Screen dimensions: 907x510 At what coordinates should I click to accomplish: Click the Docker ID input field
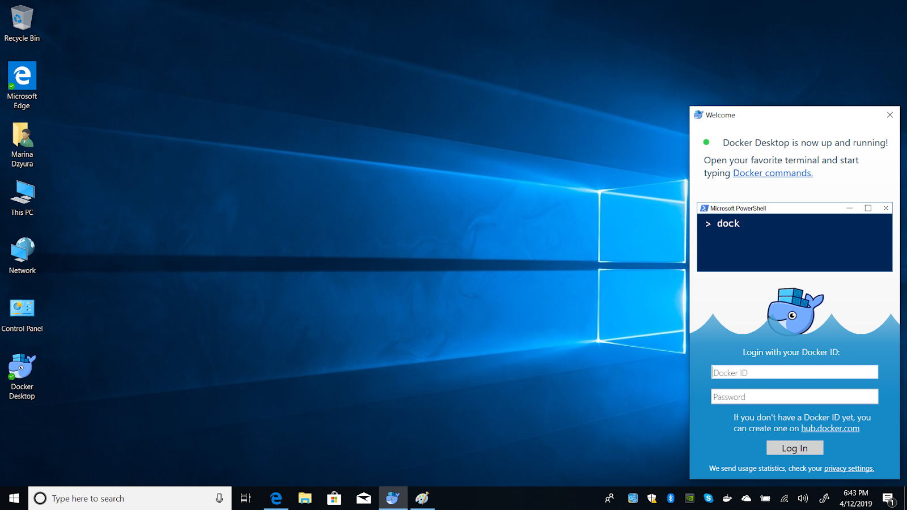pyautogui.click(x=794, y=372)
